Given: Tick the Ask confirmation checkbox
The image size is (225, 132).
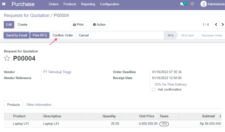Looking at the screenshot, I should click(x=154, y=89).
